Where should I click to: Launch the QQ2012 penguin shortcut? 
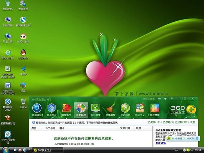23,54
